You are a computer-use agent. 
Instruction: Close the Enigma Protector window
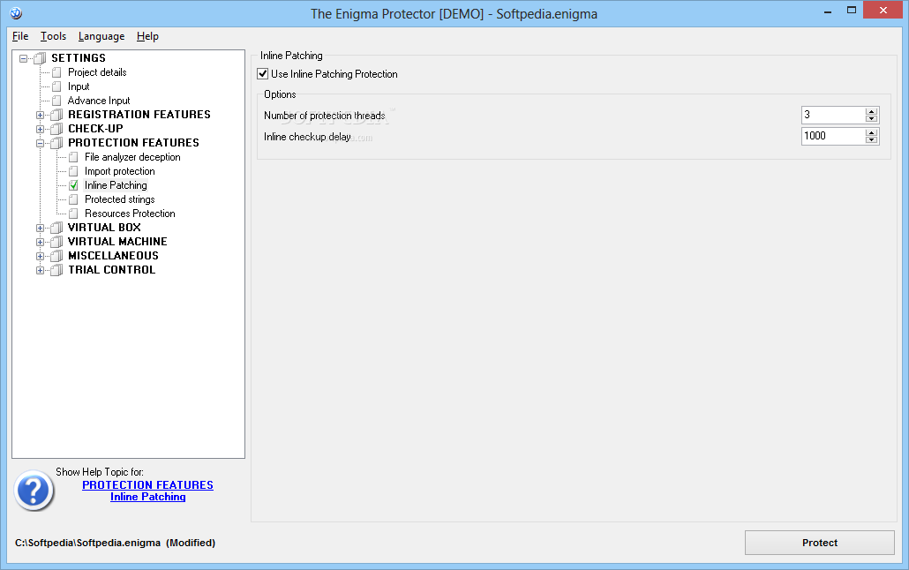883,11
